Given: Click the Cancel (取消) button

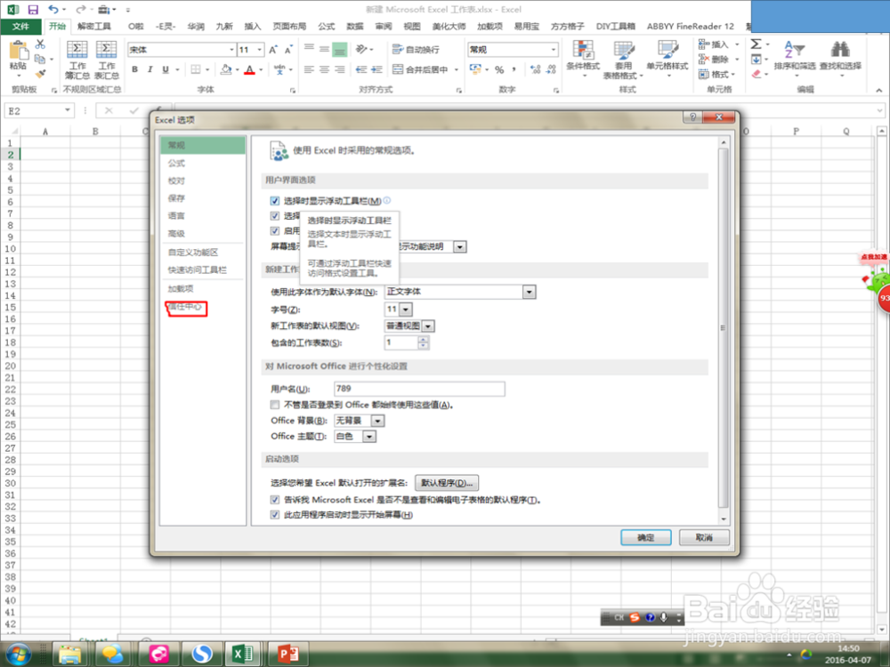Looking at the screenshot, I should coord(704,537).
